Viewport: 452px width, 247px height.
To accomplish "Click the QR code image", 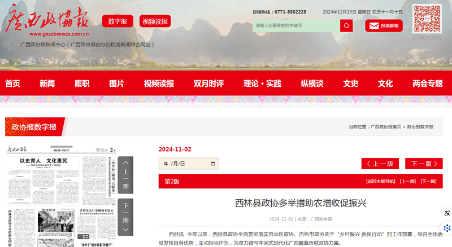I will [427, 19].
